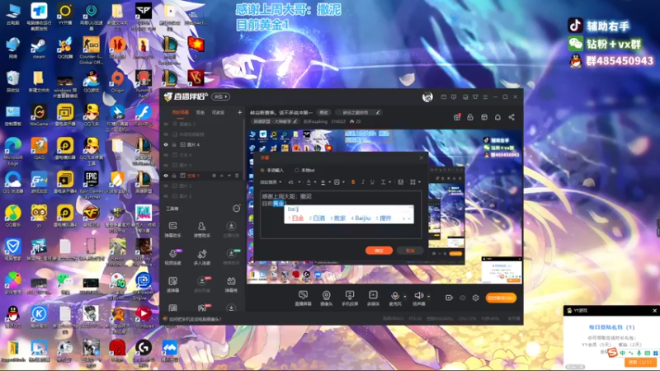Add a phone screen mirroring source
The width and height of the screenshot is (660, 371).
click(349, 298)
